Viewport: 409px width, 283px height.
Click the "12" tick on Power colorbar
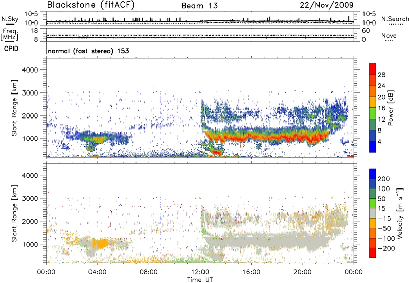381,120
